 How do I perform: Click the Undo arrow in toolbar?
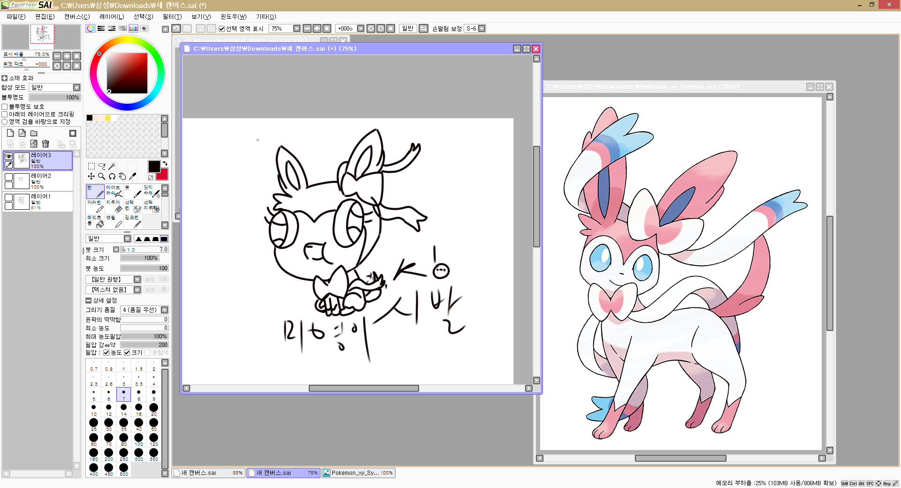pyautogui.click(x=176, y=29)
